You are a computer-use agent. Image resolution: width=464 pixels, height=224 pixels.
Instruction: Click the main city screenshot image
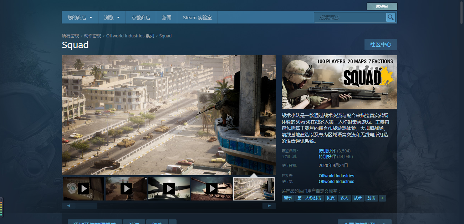(x=169, y=115)
